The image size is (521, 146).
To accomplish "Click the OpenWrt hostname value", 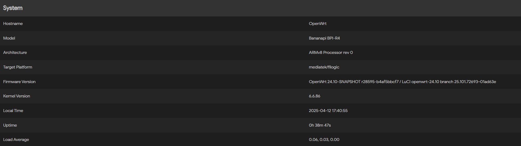I will point(318,24).
